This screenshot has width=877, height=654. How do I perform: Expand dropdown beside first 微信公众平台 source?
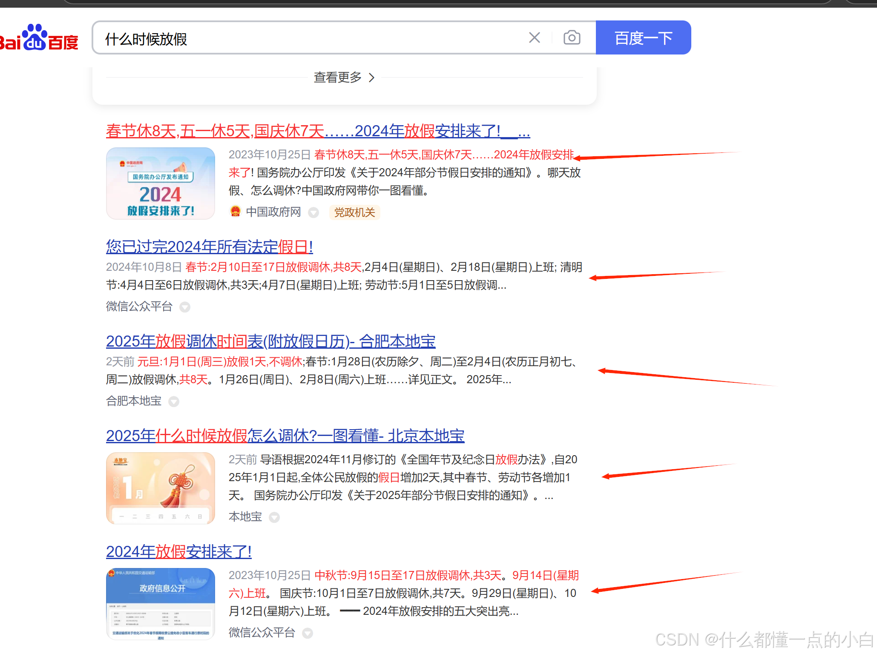185,307
